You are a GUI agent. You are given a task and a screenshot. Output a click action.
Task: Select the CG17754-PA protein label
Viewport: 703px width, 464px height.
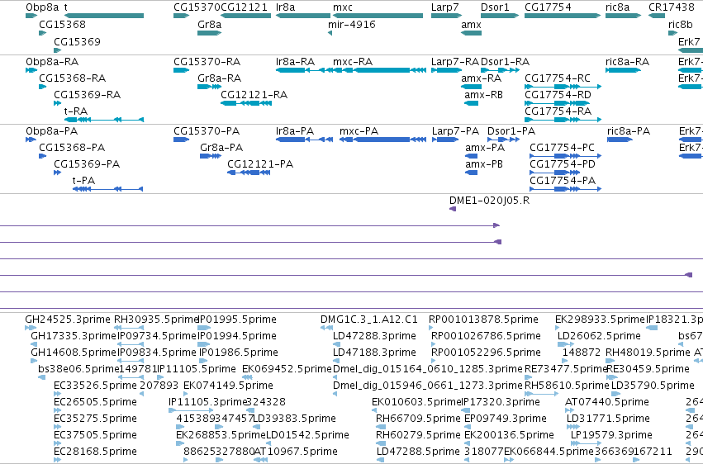click(563, 181)
